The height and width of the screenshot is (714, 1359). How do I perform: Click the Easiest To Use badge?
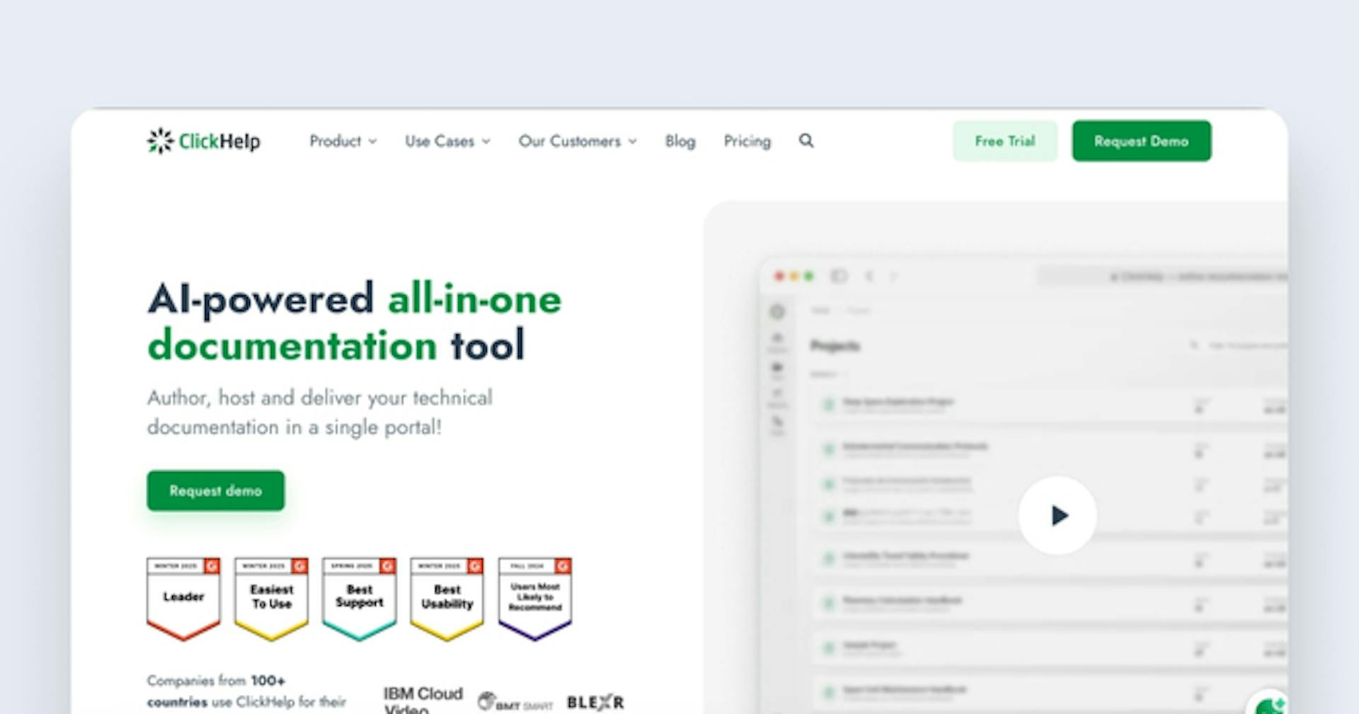coord(271,599)
